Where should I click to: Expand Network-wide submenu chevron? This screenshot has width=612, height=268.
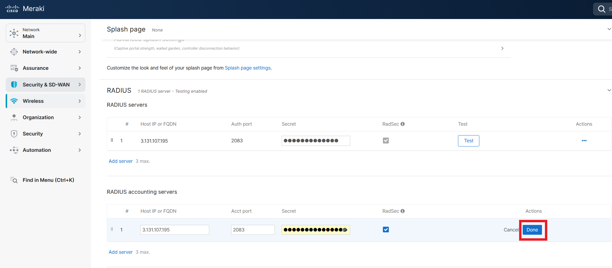pyautogui.click(x=80, y=52)
